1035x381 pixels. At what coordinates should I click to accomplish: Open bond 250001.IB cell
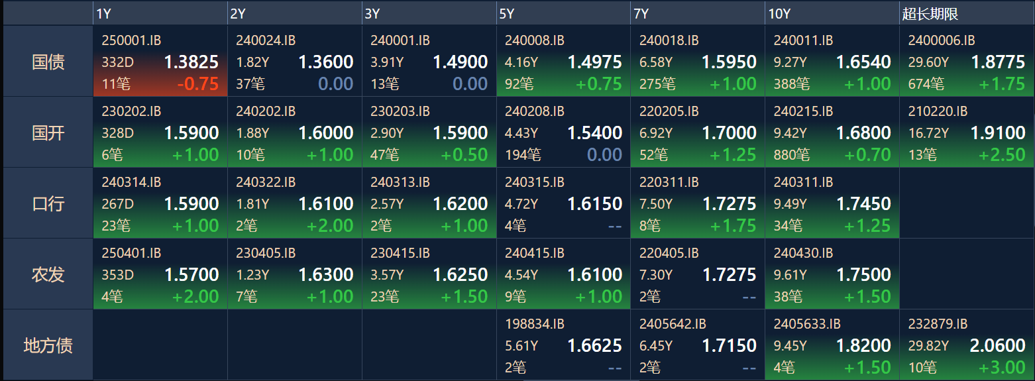[160, 61]
